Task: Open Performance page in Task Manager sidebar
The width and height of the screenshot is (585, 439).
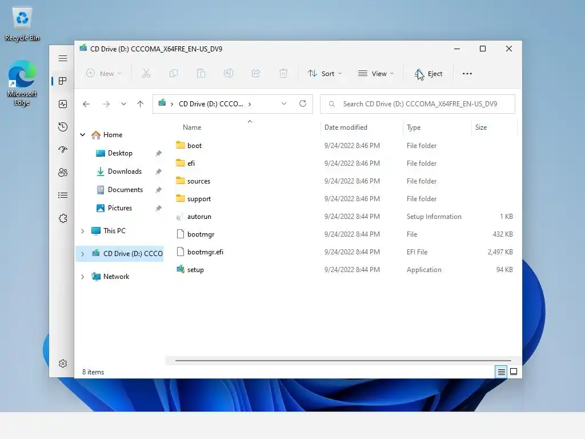Action: click(63, 104)
